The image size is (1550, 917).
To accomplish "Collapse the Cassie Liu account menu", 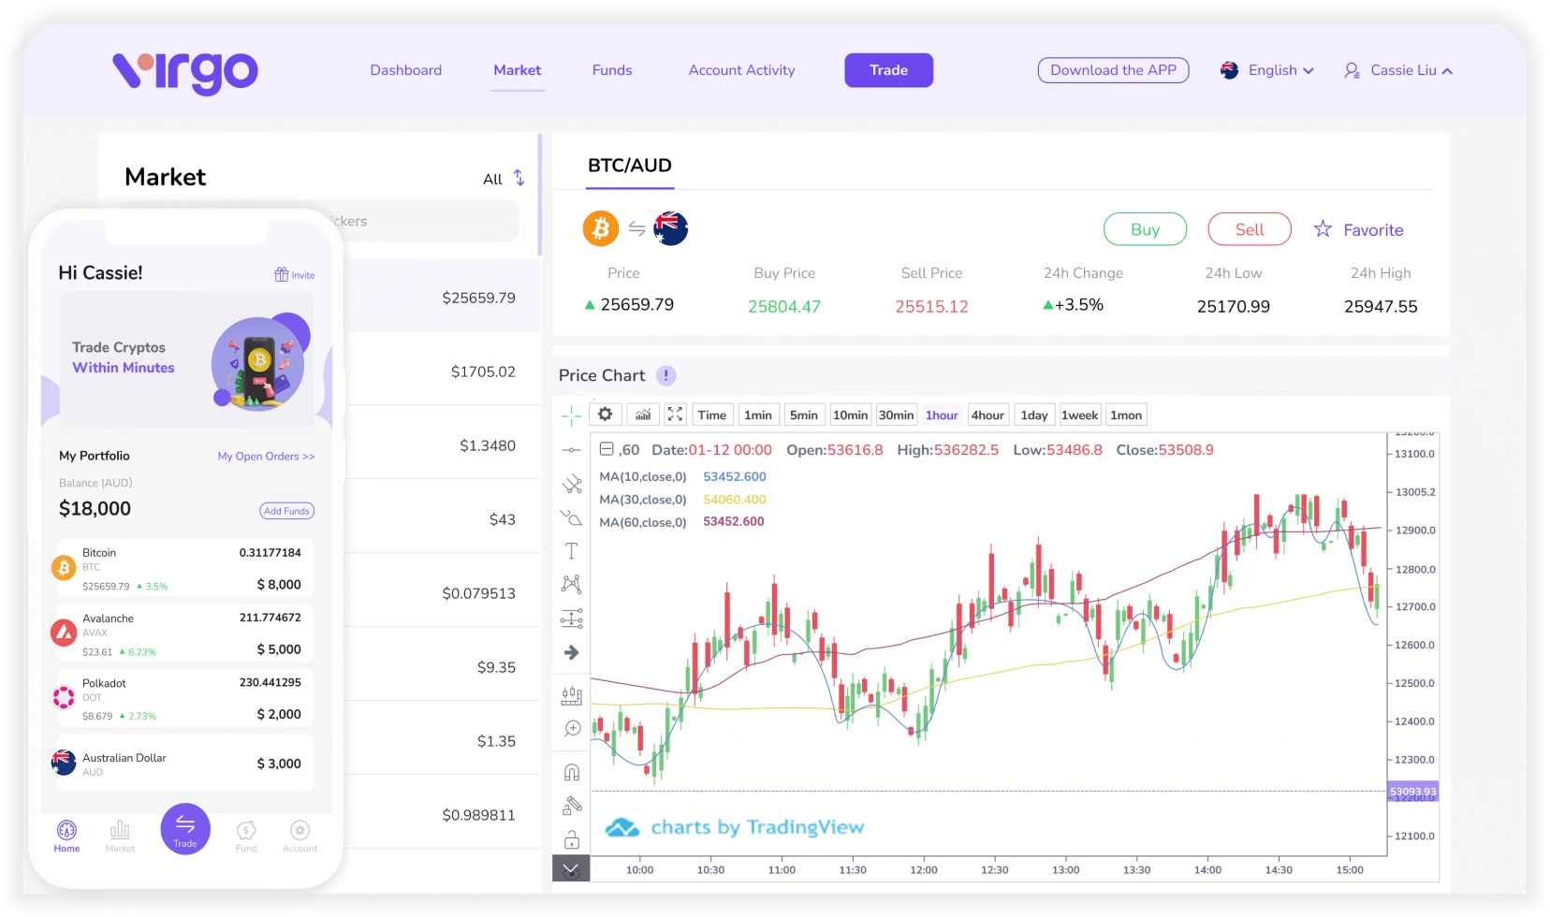I will point(1398,70).
